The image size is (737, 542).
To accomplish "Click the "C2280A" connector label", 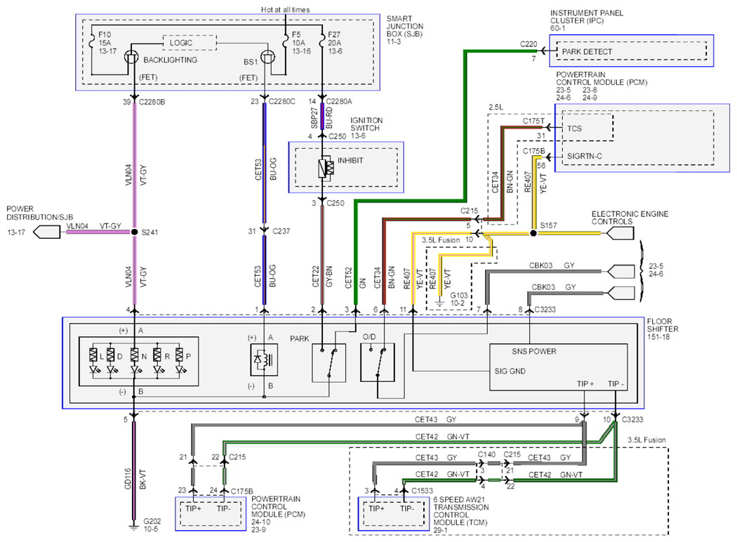I will pos(339,101).
